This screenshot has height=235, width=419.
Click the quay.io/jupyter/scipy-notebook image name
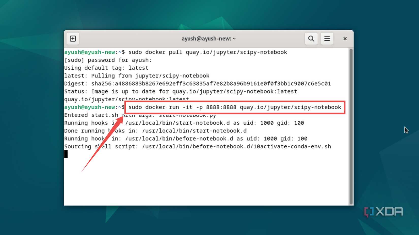[290, 107]
